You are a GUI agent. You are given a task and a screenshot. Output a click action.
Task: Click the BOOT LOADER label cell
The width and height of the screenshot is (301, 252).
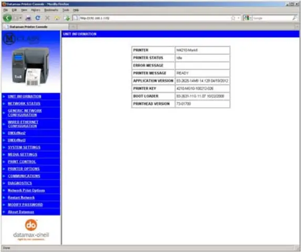[153, 96]
